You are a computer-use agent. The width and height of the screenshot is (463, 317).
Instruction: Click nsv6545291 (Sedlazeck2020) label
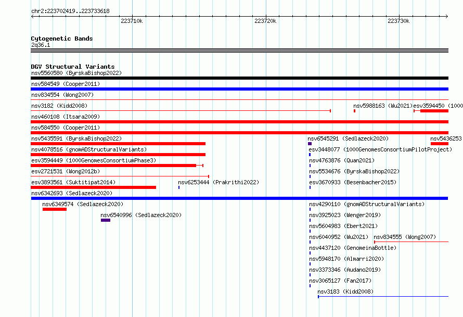pyautogui.click(x=348, y=138)
